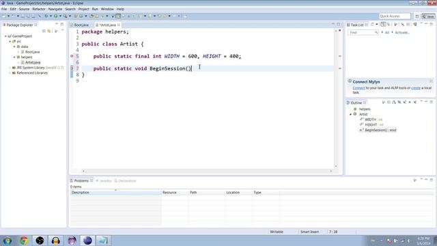Open the Run configurations dropdown arrow
437x246 pixels.
[x=60, y=16]
